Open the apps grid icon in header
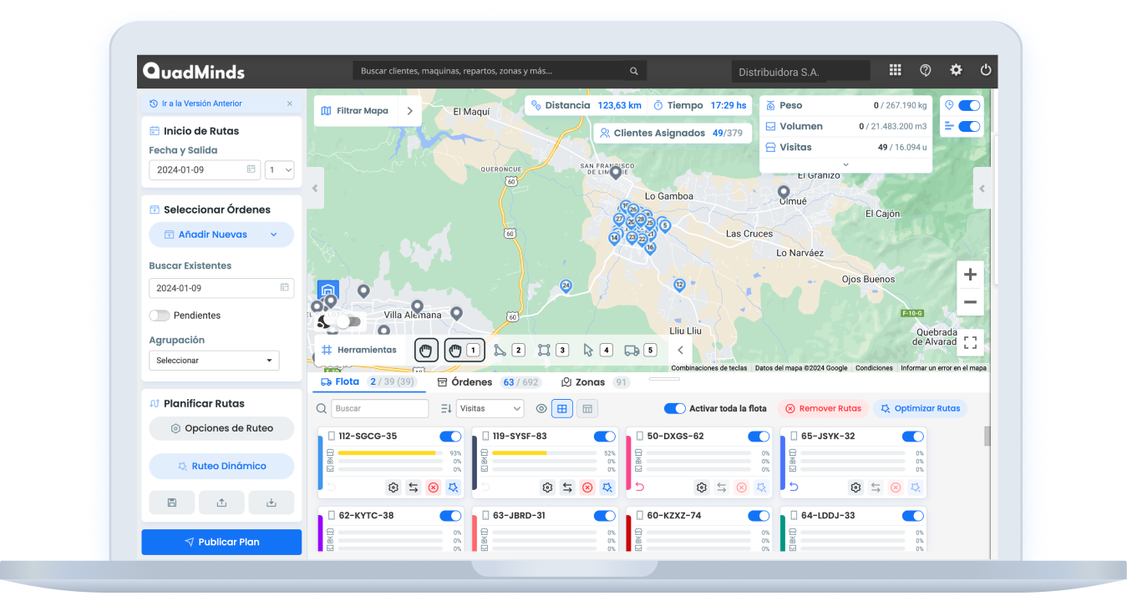1127x601 pixels. pos(895,71)
